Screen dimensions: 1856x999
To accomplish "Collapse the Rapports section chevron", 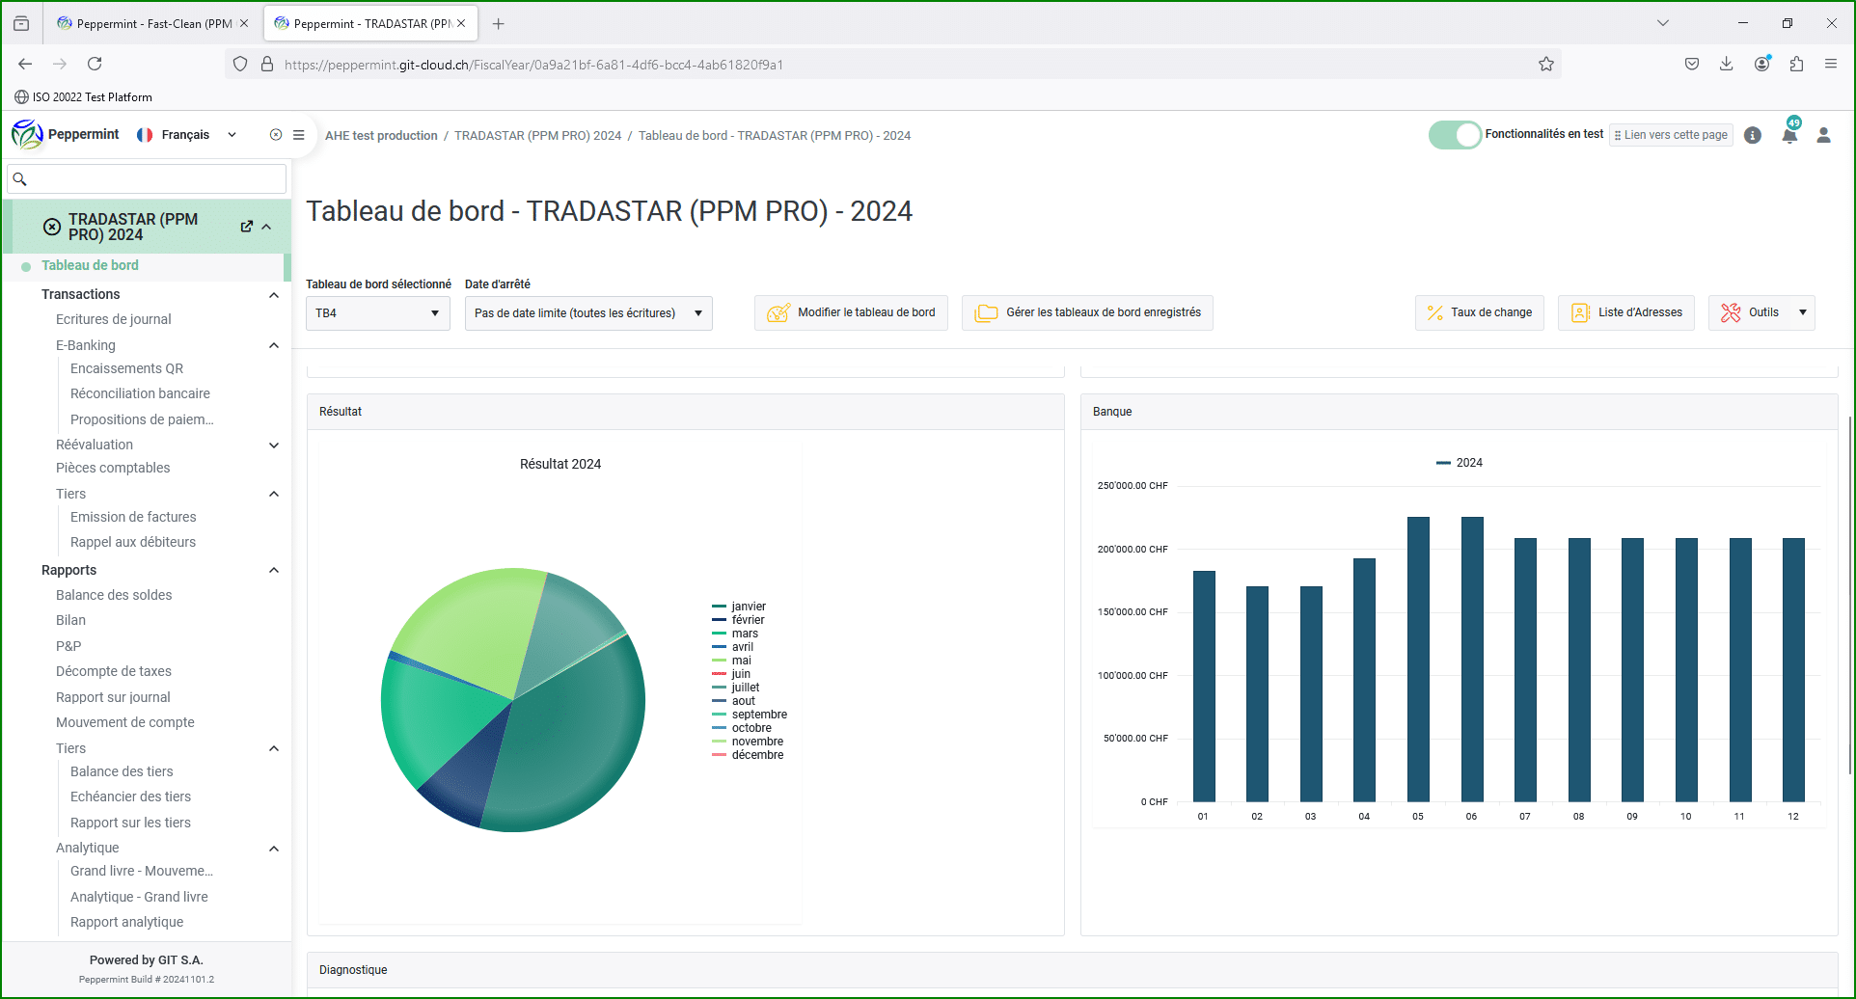I will click(274, 571).
